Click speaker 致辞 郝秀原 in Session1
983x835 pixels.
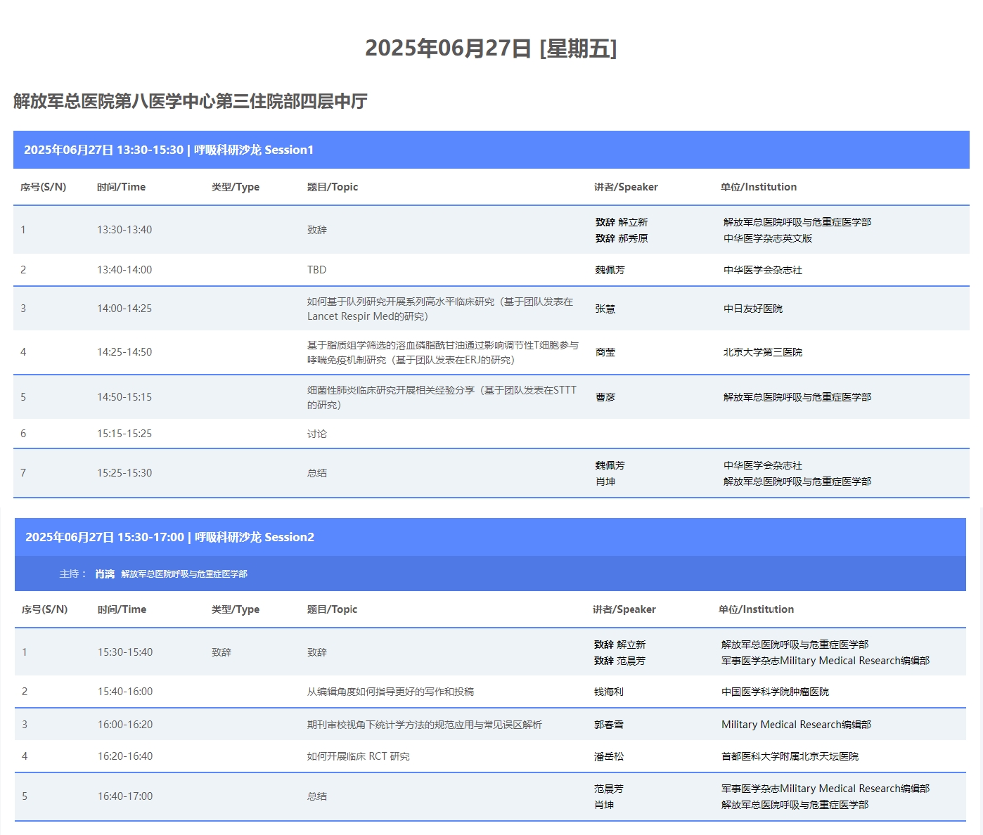point(622,238)
